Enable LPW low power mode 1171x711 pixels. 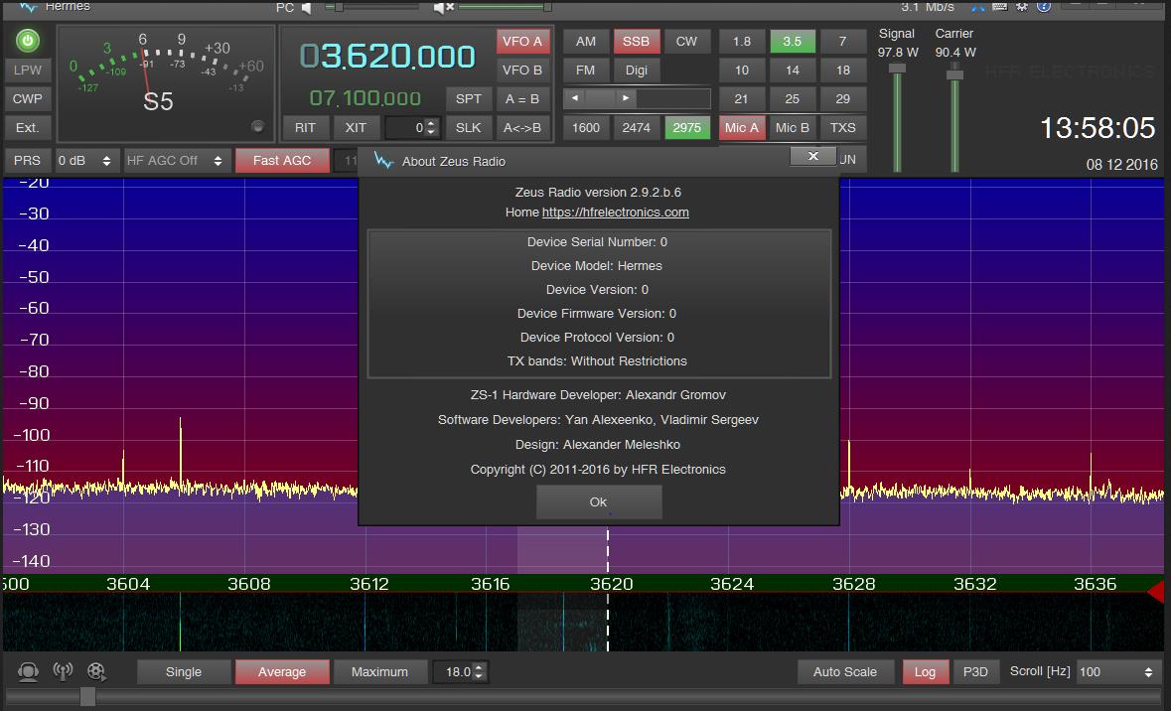28,71
